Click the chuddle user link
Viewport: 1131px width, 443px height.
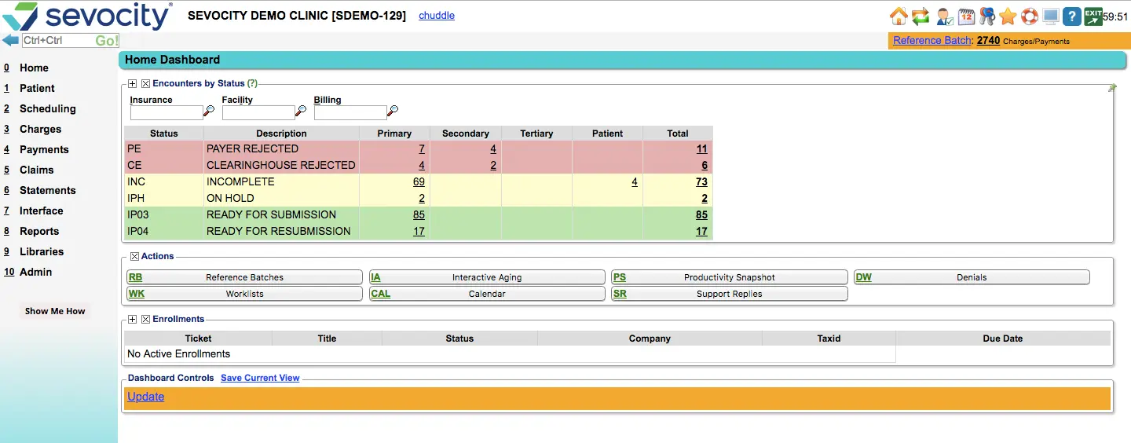coord(437,16)
